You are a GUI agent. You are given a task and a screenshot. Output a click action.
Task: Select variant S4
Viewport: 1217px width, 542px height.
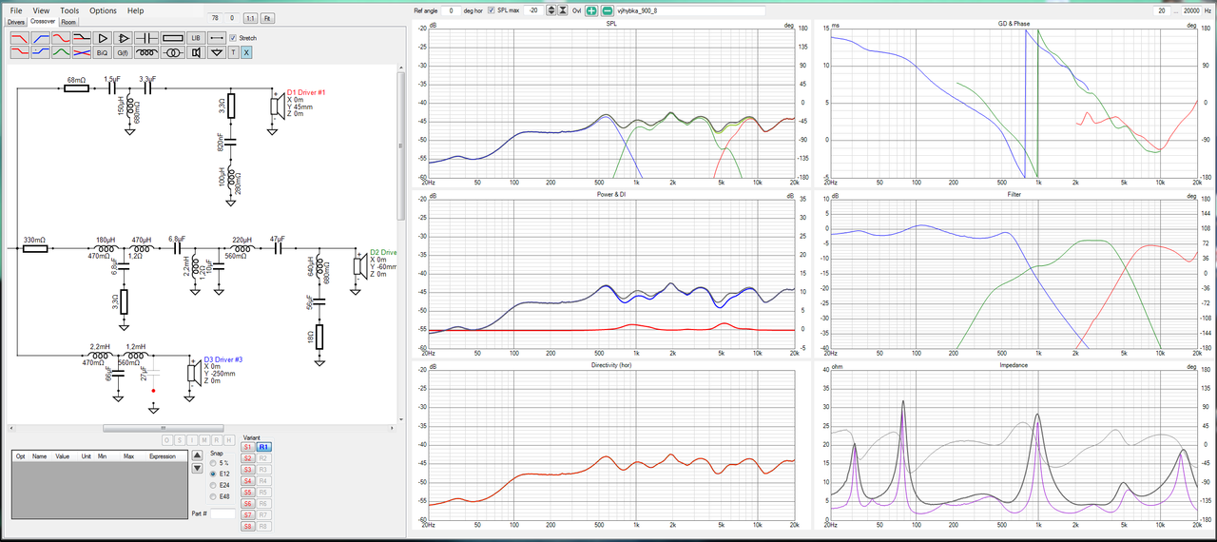click(x=247, y=481)
